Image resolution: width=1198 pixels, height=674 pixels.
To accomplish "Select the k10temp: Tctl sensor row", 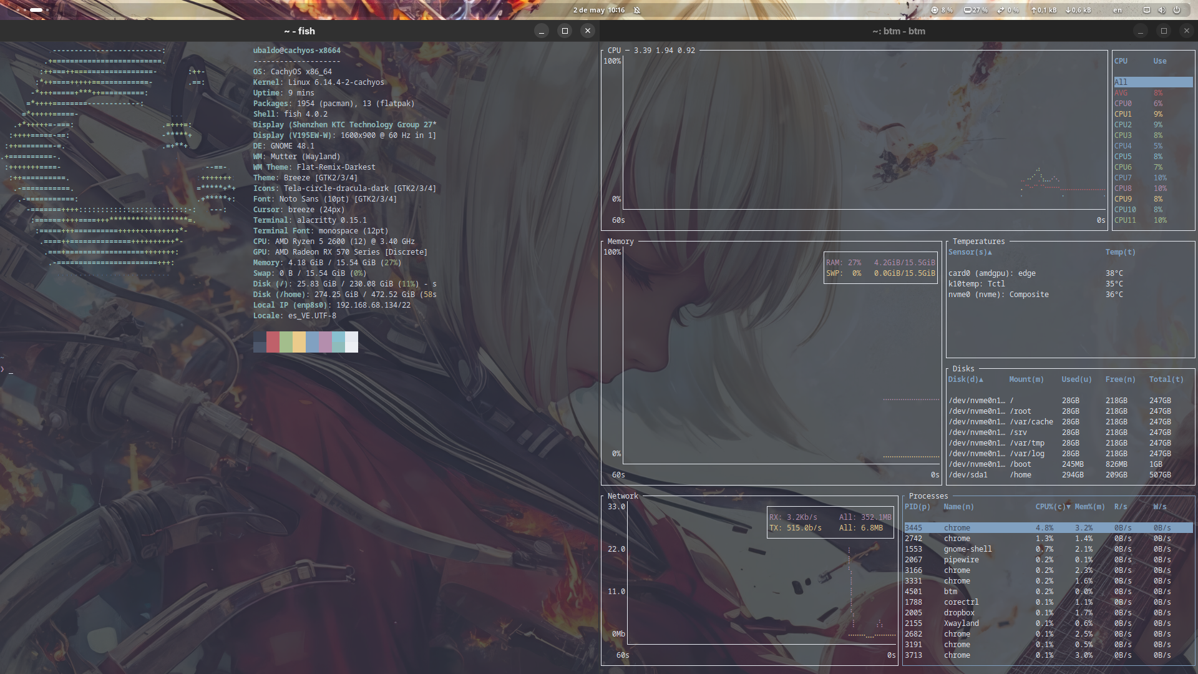I will click(1070, 284).
